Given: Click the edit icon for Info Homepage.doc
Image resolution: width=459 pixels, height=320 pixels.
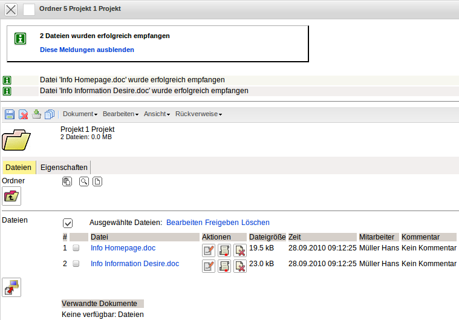Looking at the screenshot, I should [209, 250].
